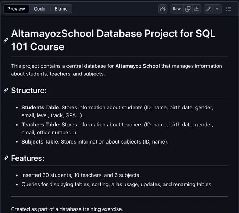Download the raw file icon
This screenshot has width=239, height=213.
(x=197, y=9)
